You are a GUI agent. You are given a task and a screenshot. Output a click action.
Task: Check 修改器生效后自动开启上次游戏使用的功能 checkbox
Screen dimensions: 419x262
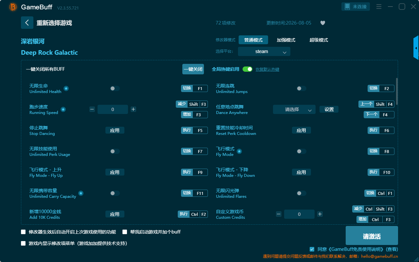click(x=23, y=232)
